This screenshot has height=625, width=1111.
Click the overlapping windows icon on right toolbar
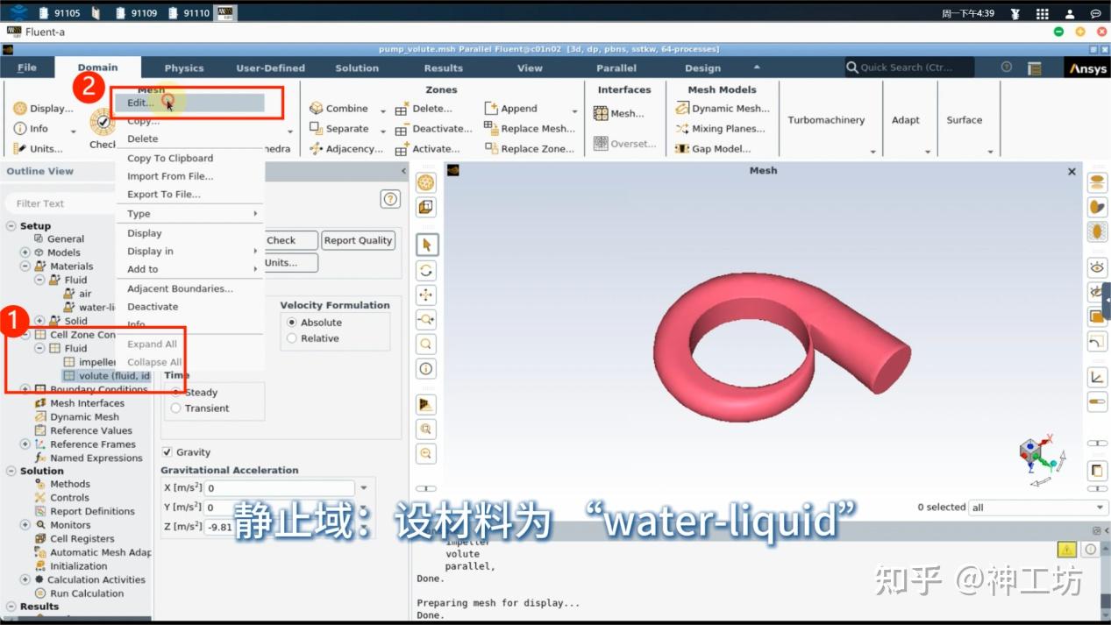(1097, 471)
